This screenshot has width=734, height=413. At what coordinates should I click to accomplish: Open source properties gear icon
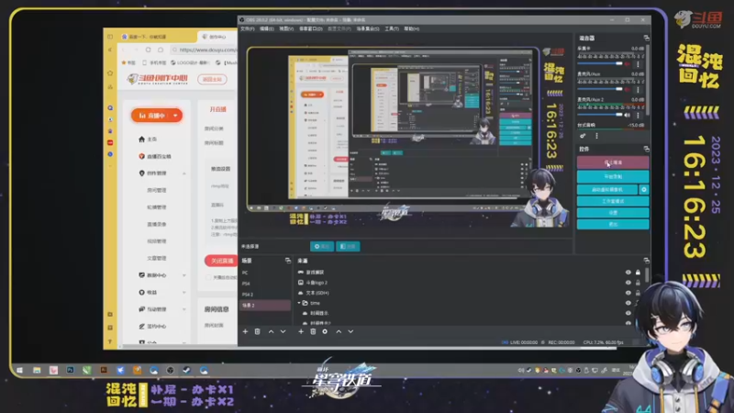tap(325, 331)
